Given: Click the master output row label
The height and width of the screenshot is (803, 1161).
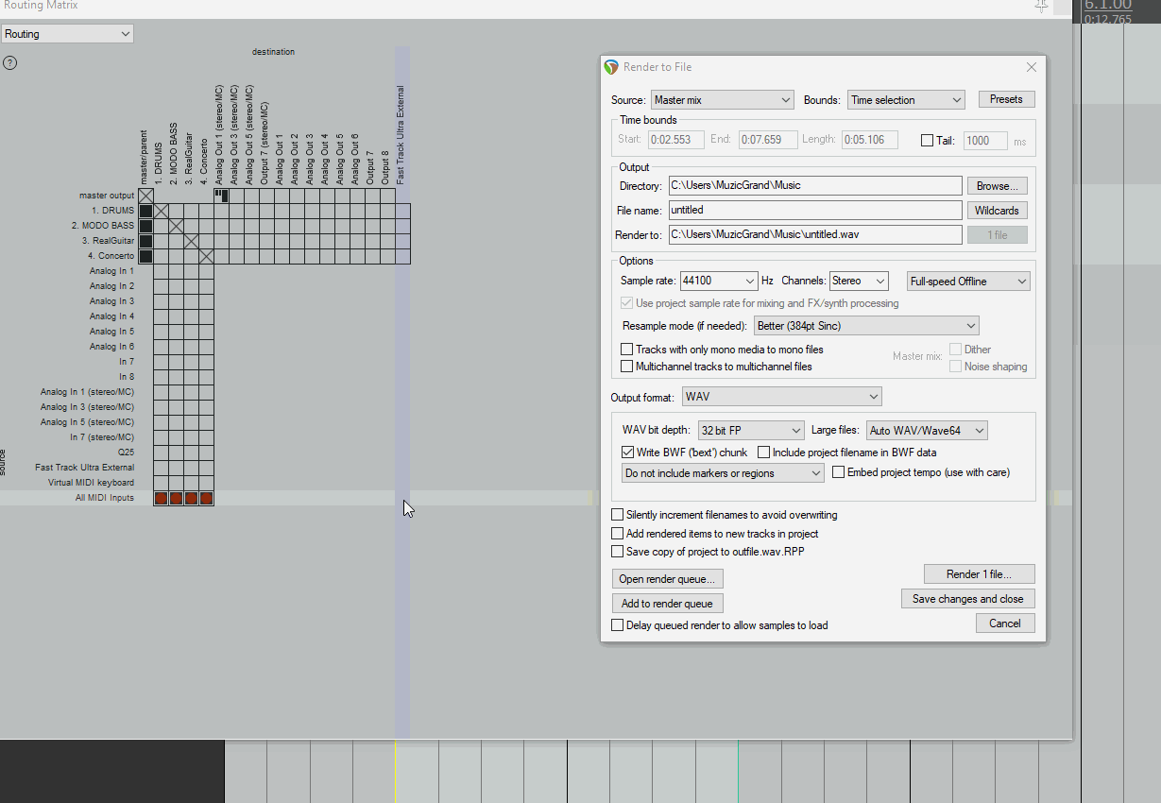Looking at the screenshot, I should pyautogui.click(x=107, y=196).
